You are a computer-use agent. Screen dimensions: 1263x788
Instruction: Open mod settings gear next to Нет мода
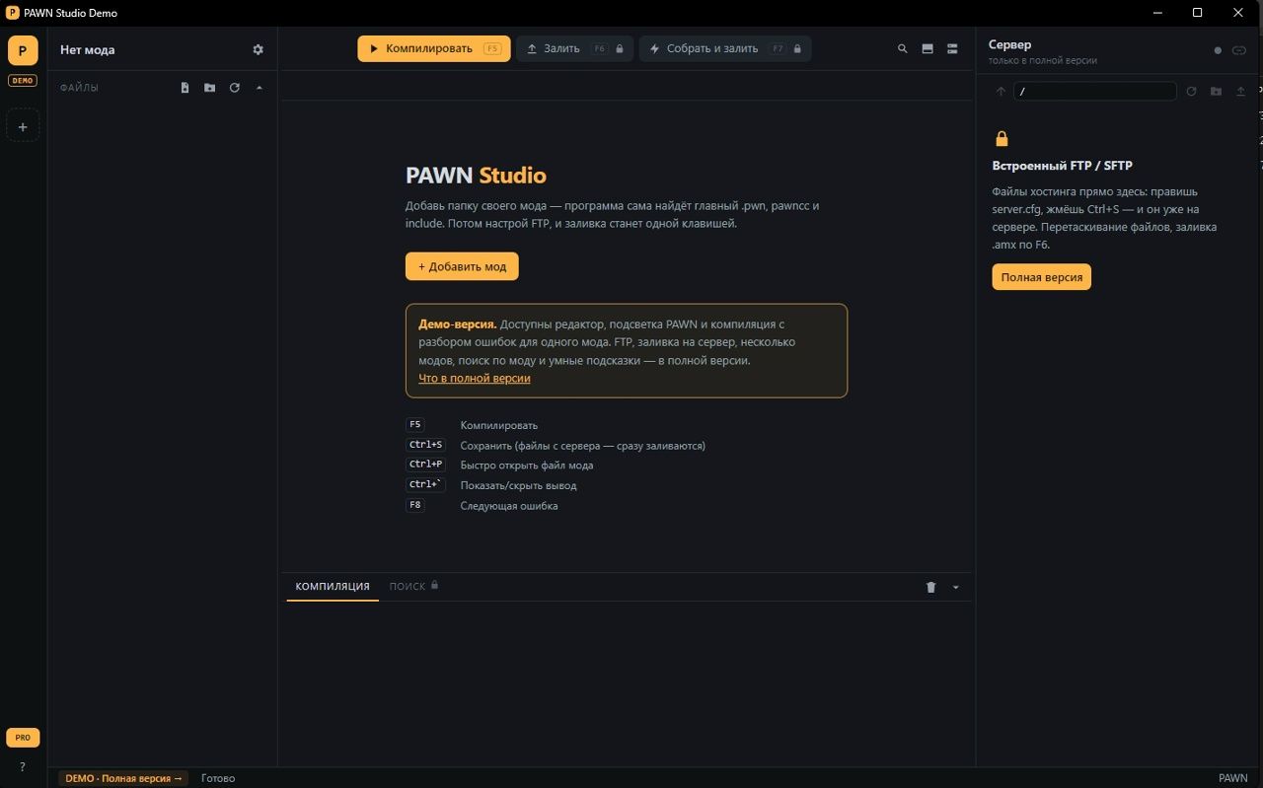coord(259,49)
